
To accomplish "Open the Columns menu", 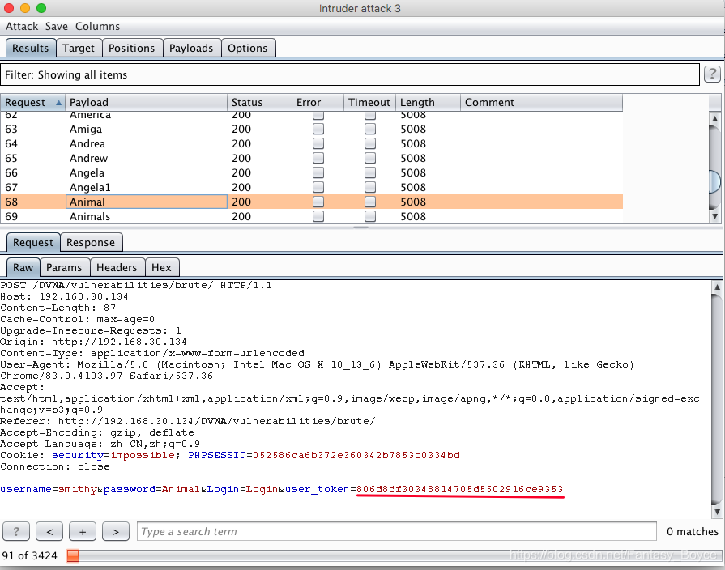I will tap(97, 27).
